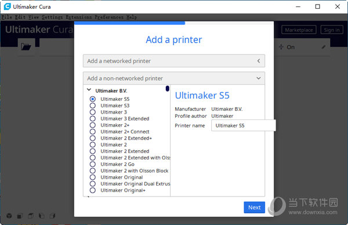Click the left chevron on networked printer row
The height and width of the screenshot is (225, 348).
click(x=259, y=61)
